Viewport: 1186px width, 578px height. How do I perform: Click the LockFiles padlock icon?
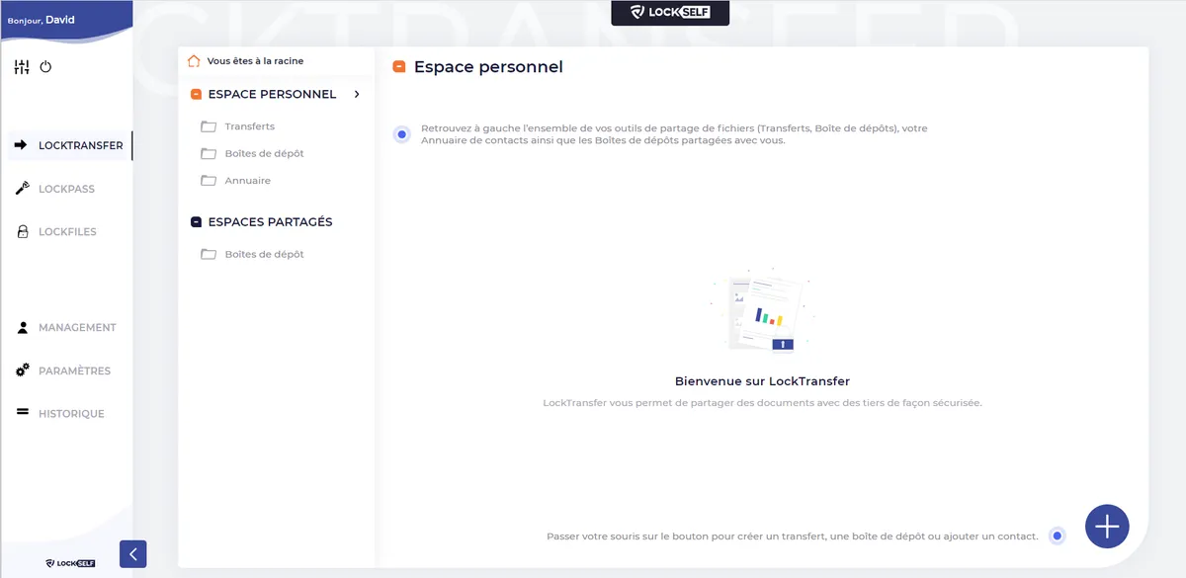pyautogui.click(x=22, y=231)
